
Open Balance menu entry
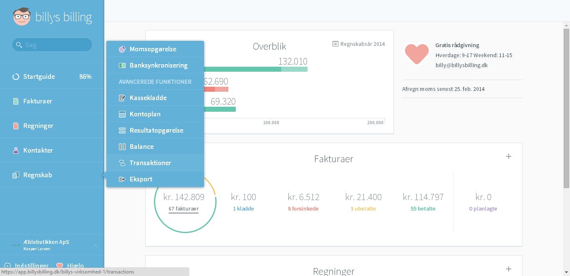pyautogui.click(x=155, y=147)
